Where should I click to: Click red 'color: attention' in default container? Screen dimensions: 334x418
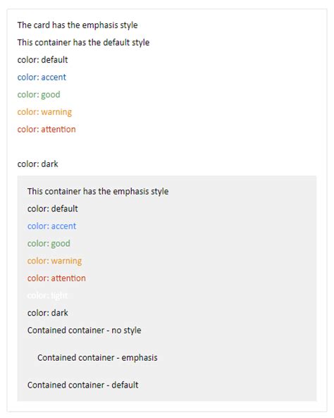coord(47,129)
